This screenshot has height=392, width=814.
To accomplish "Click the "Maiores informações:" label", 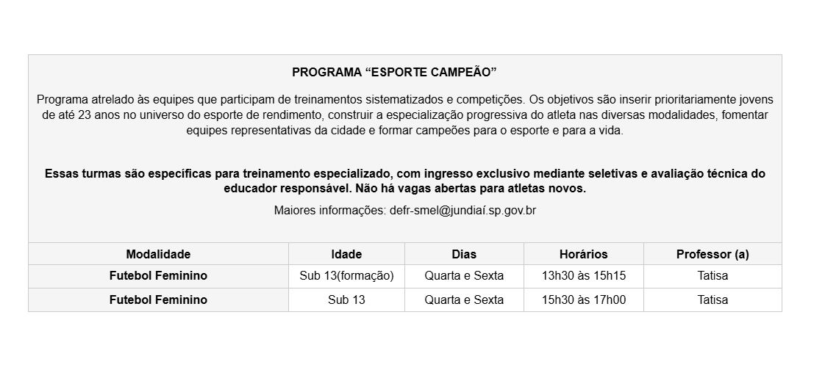I will (329, 211).
